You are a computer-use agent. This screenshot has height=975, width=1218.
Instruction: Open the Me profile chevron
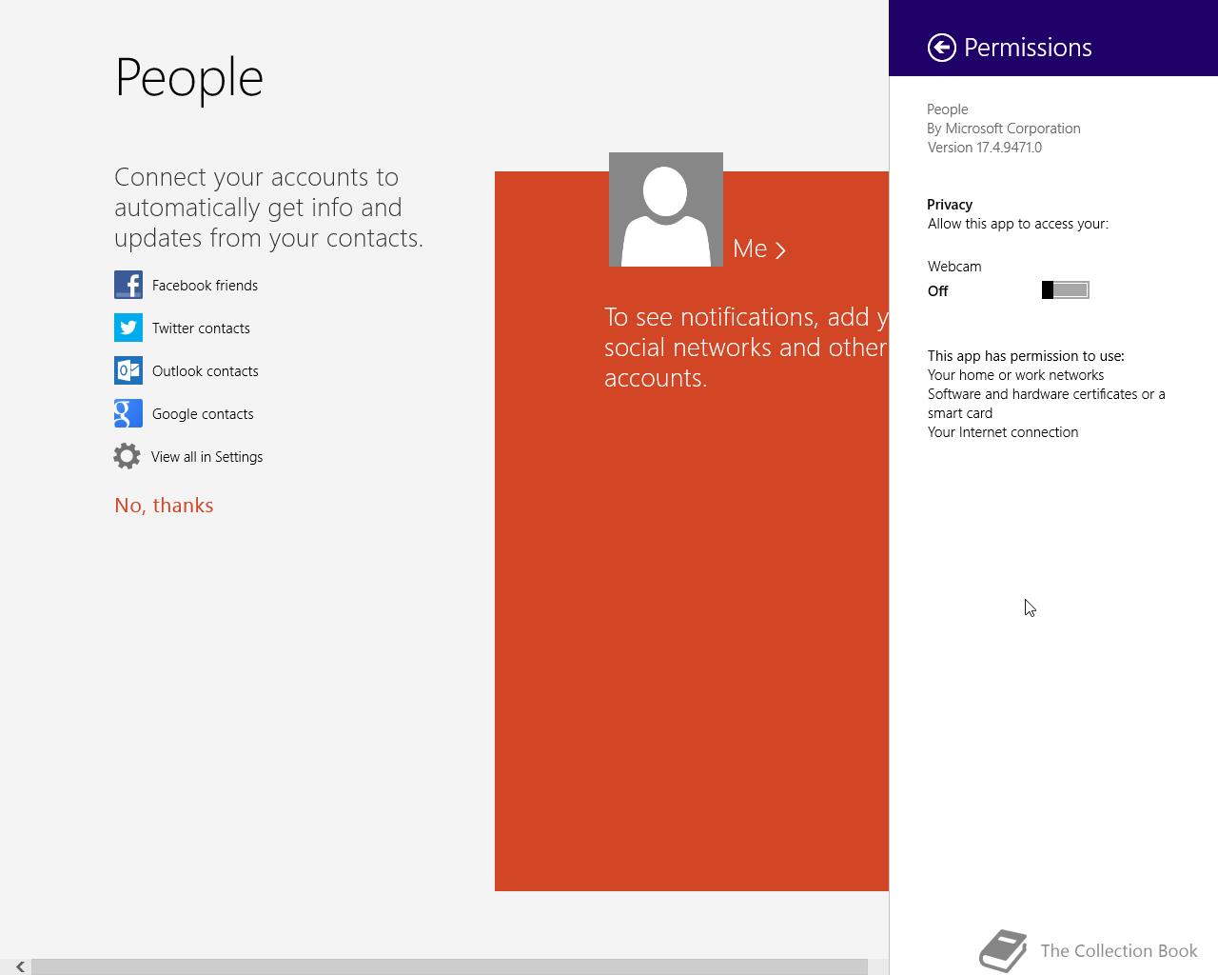coord(780,250)
